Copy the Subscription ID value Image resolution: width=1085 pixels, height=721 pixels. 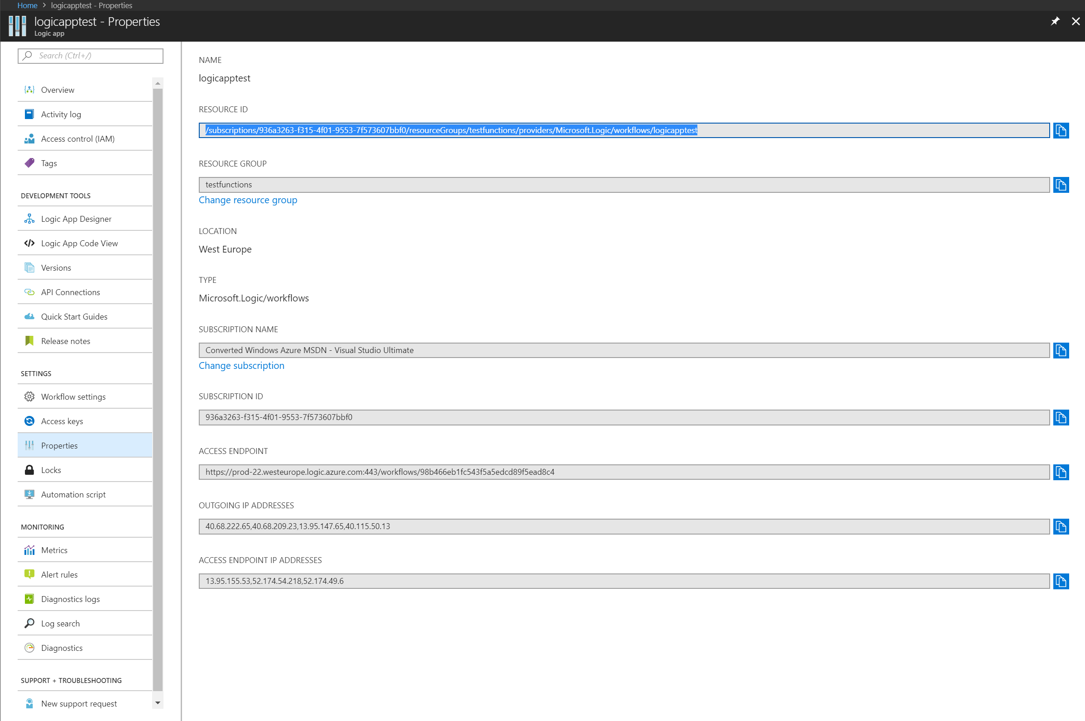pyautogui.click(x=1061, y=417)
